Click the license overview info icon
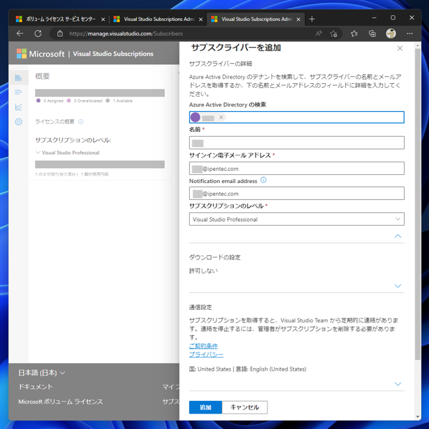The height and width of the screenshot is (429, 429). [x=80, y=121]
